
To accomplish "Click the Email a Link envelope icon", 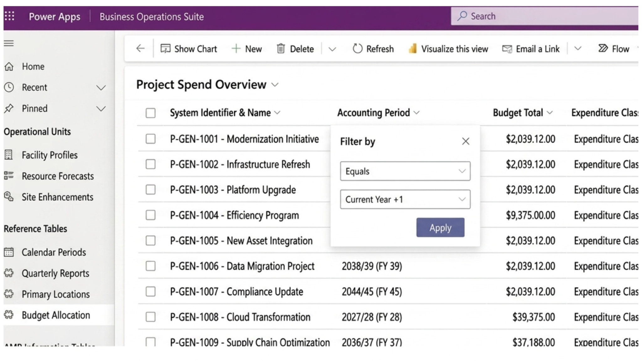I will 507,49.
